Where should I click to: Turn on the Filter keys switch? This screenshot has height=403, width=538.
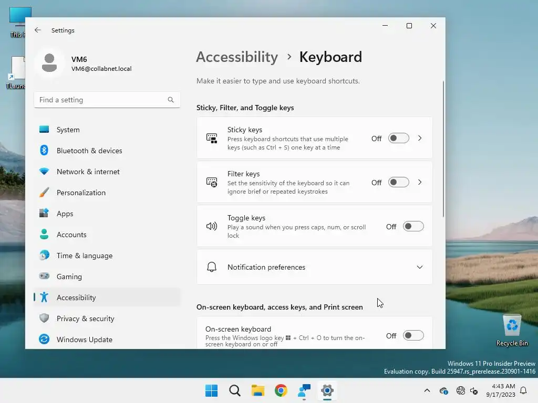coord(399,182)
